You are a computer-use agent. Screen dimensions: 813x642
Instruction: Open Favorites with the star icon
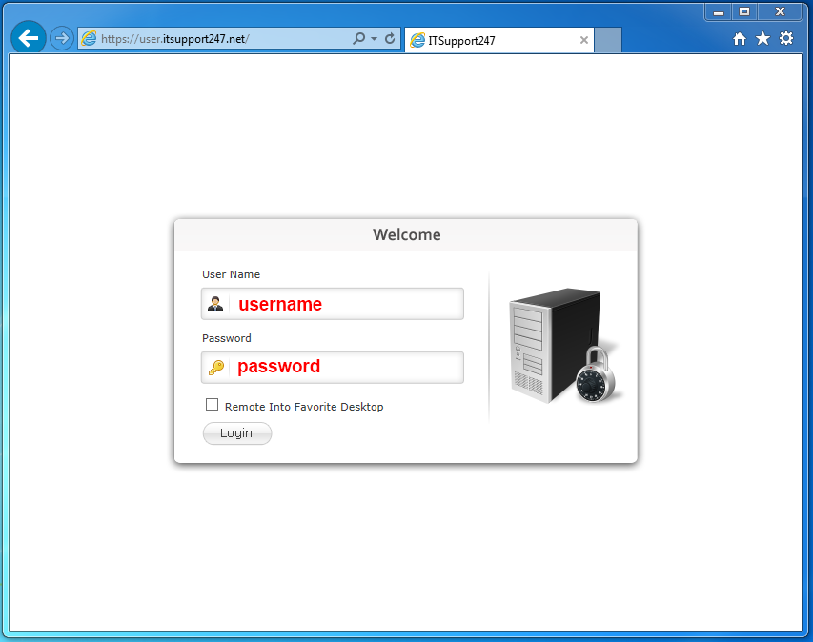point(762,38)
